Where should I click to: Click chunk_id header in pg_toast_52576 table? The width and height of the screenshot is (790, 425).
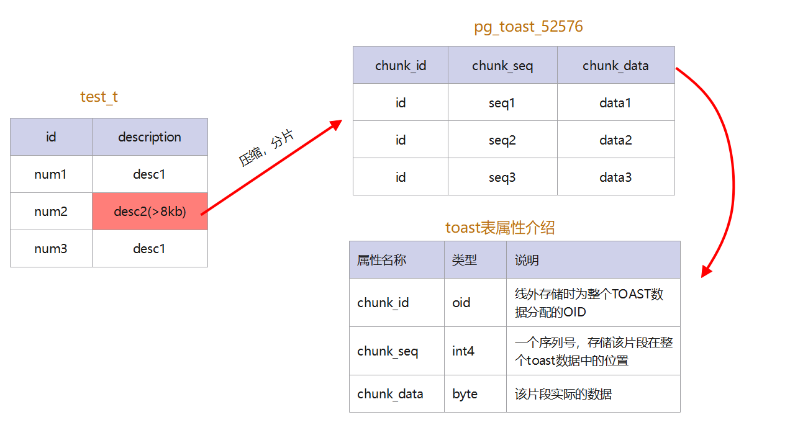coord(401,65)
